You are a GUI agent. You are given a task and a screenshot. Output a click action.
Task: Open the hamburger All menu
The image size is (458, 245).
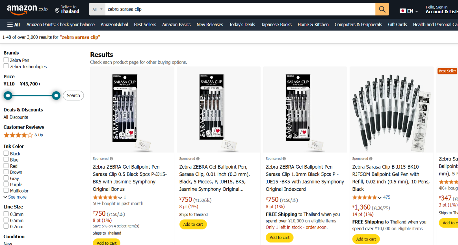14,24
